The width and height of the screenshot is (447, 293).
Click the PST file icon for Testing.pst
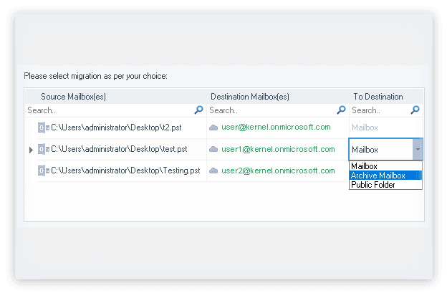click(x=43, y=170)
